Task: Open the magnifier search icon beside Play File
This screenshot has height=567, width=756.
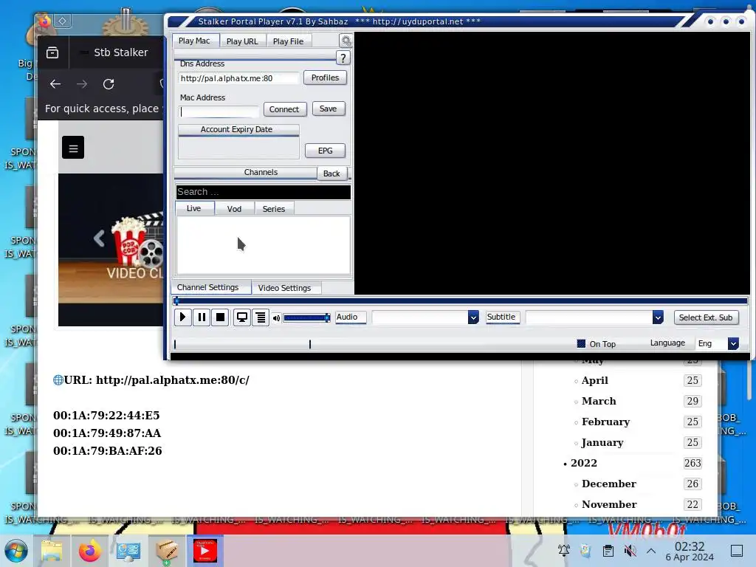Action: point(346,41)
